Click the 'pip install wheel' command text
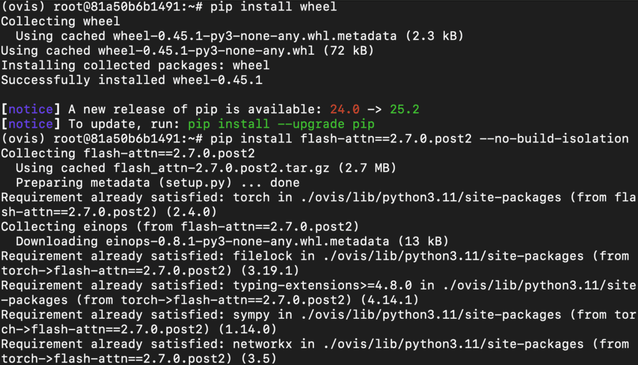Viewport: 638px width, 365px height. tap(274, 7)
